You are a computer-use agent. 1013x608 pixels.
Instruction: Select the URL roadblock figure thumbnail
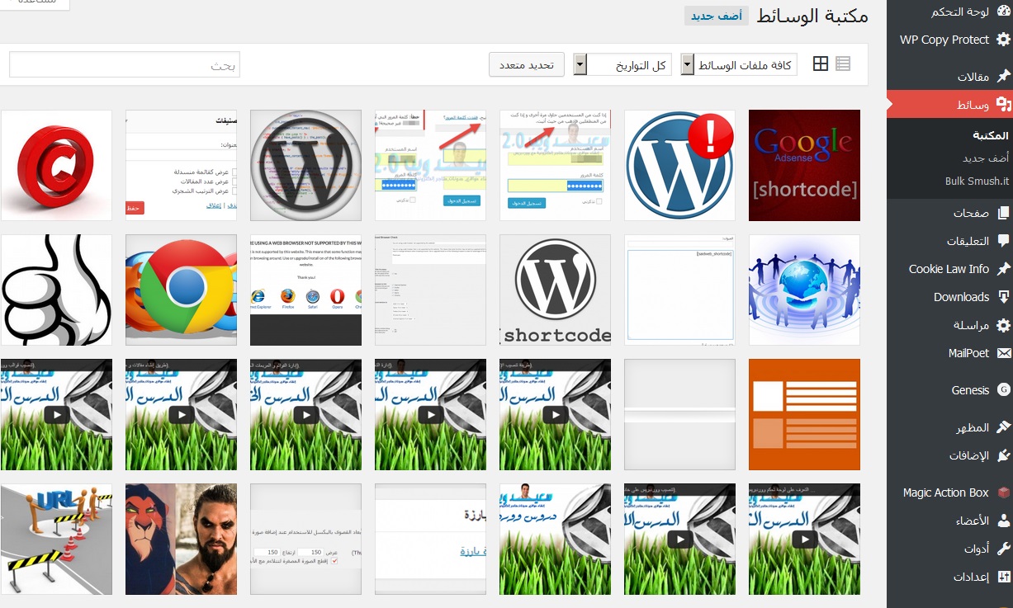point(56,540)
